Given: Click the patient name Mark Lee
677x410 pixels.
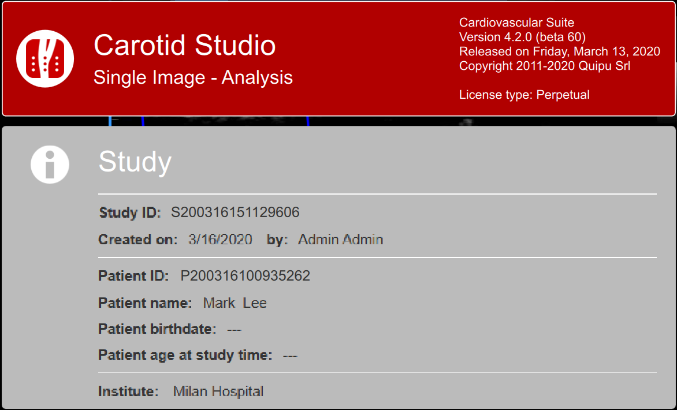Looking at the screenshot, I should pos(235,303).
